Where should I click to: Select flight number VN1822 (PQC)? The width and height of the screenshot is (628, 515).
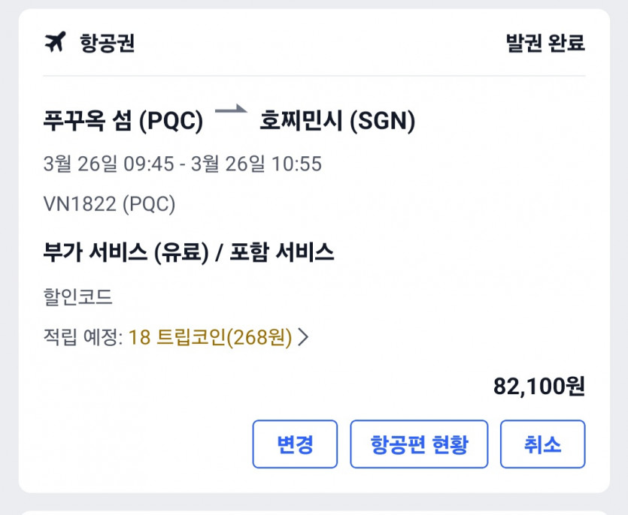click(109, 203)
